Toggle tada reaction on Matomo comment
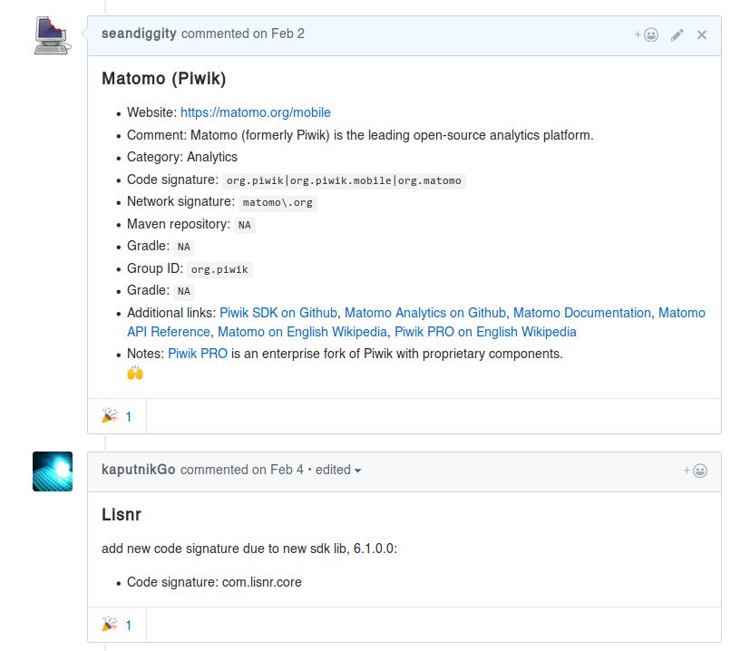Image resolution: width=750 pixels, height=651 pixels. tap(117, 416)
